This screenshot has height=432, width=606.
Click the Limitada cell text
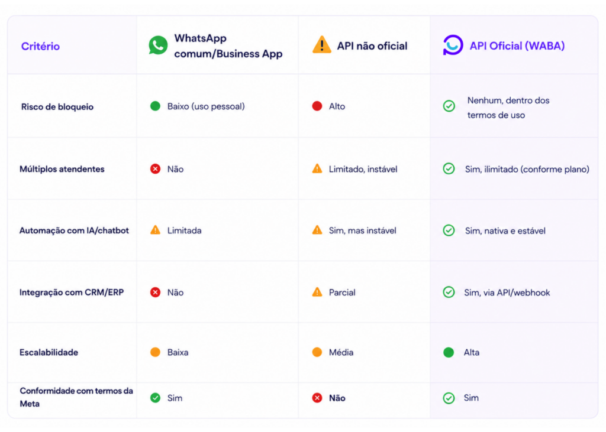click(x=185, y=230)
